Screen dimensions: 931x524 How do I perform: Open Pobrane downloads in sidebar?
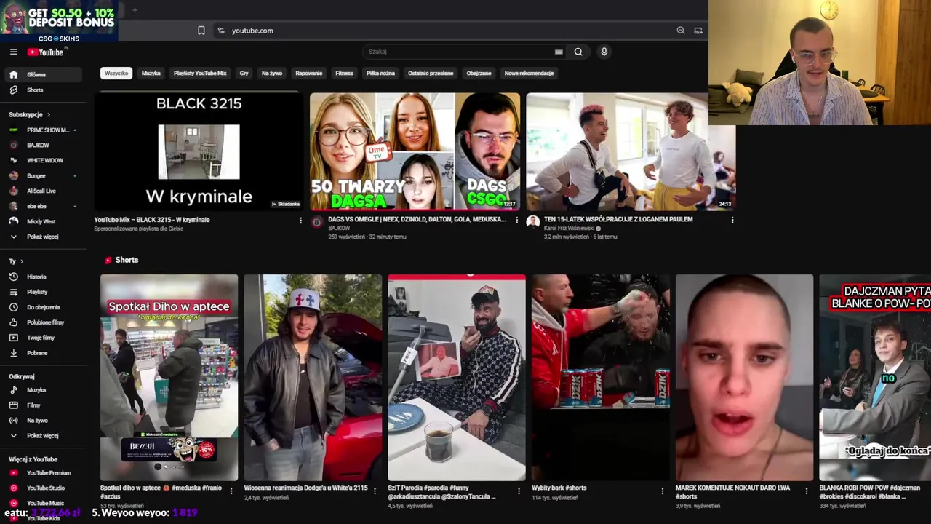(x=44, y=353)
